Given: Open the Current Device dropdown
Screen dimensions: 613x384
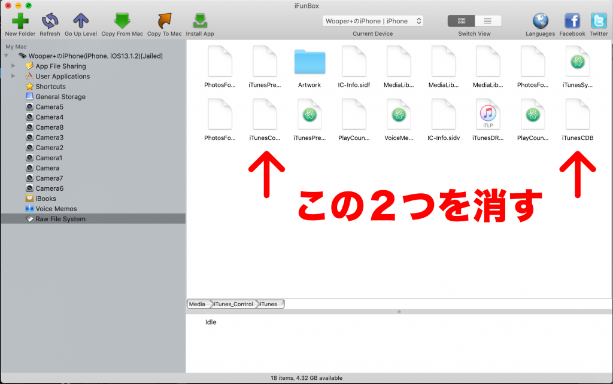Looking at the screenshot, I should click(372, 21).
